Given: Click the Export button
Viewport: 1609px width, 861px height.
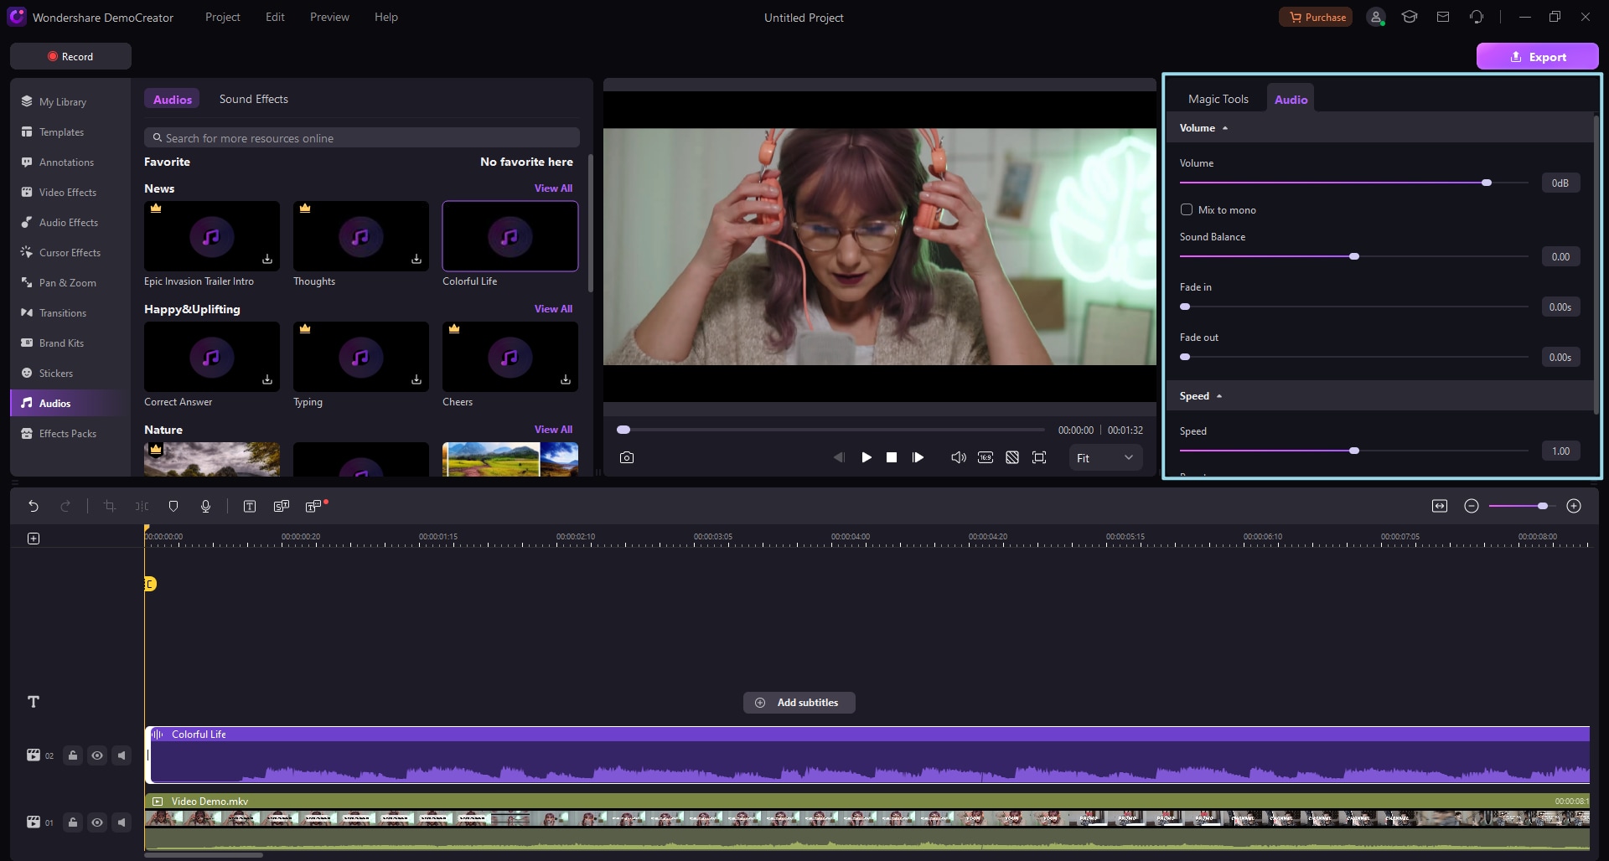Looking at the screenshot, I should pos(1538,57).
